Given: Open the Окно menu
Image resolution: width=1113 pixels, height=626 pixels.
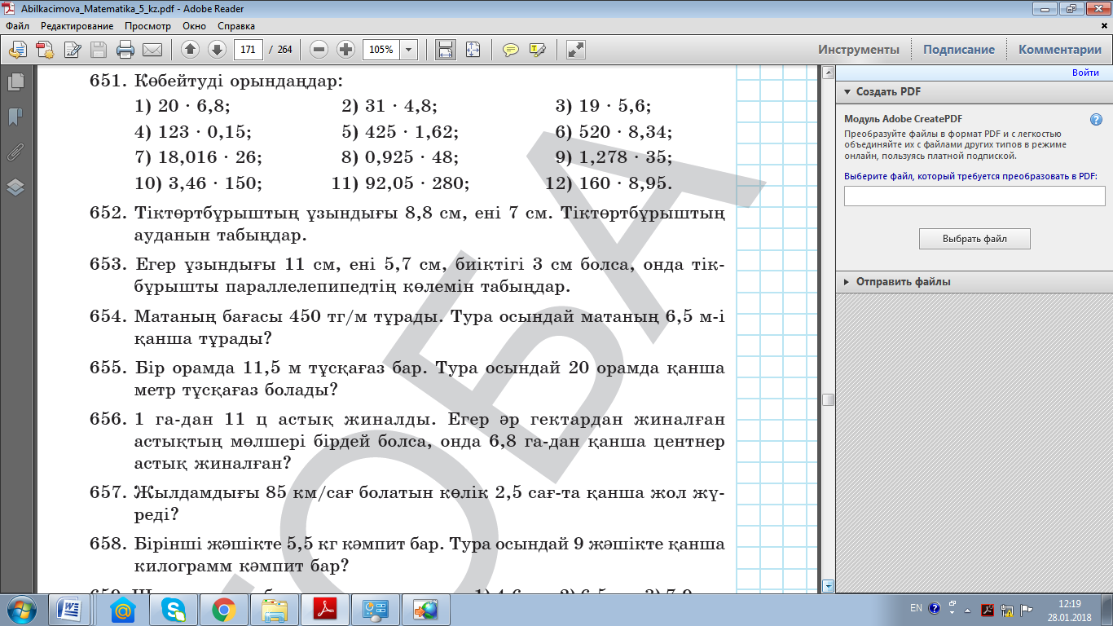Looking at the screenshot, I should (x=194, y=26).
